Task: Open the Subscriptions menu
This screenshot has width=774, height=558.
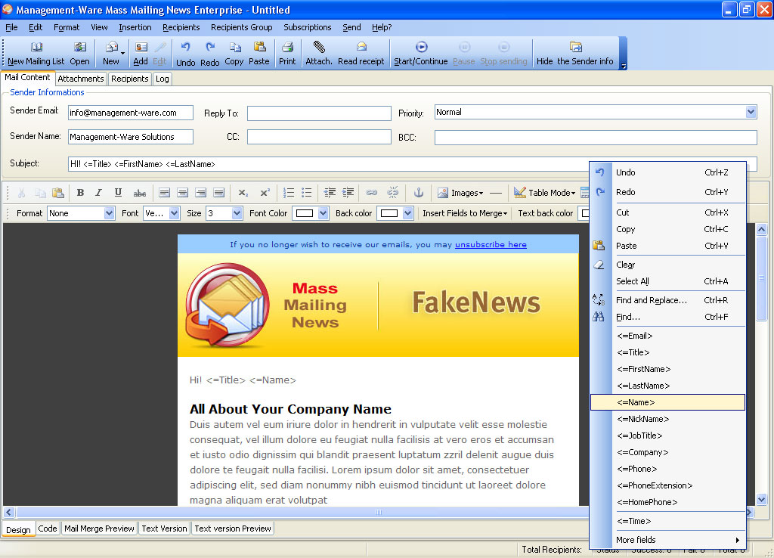Action: (x=307, y=27)
